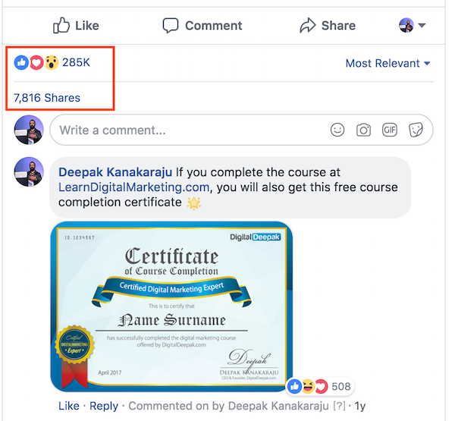Open the certificate image thumbnail
Viewport: 455px width, 421px height.
pos(171,306)
